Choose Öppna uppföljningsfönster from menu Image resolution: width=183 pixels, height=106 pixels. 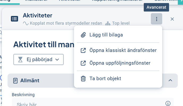tap(120, 63)
